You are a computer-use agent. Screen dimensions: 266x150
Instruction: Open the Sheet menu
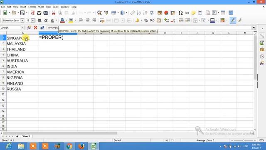tap(41, 7)
